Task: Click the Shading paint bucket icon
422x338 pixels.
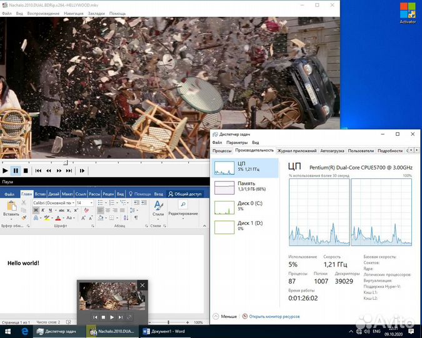Action: [x=101, y=218]
